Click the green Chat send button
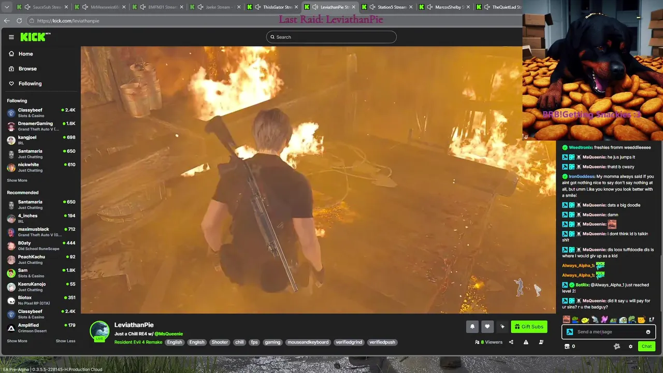This screenshot has height=373, width=663. coord(646,347)
